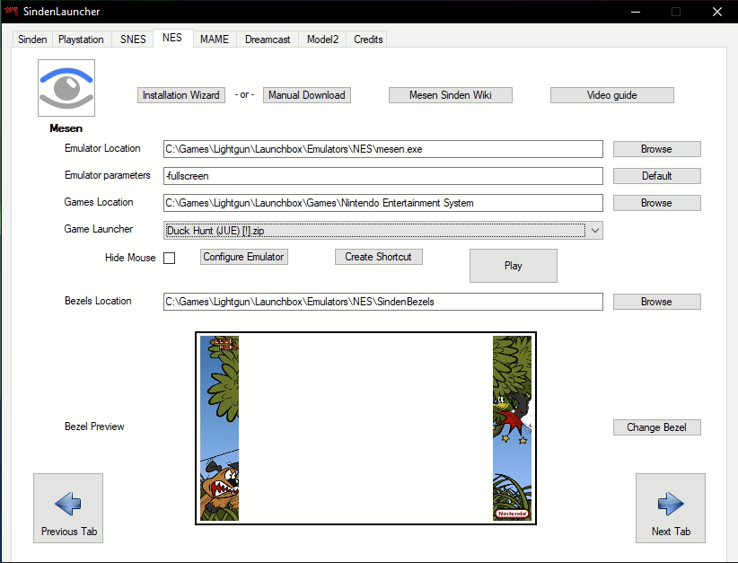Toggle the Hide Mouse checkbox

[x=170, y=258]
